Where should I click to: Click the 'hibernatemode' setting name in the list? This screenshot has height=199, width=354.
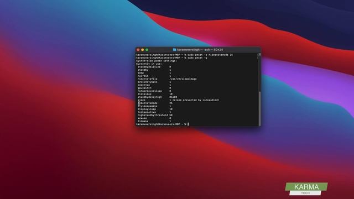[x=147, y=103]
